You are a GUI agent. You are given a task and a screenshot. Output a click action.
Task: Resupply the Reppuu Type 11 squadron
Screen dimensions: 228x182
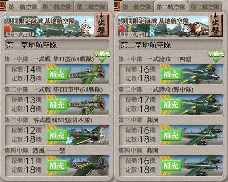click(57, 165)
